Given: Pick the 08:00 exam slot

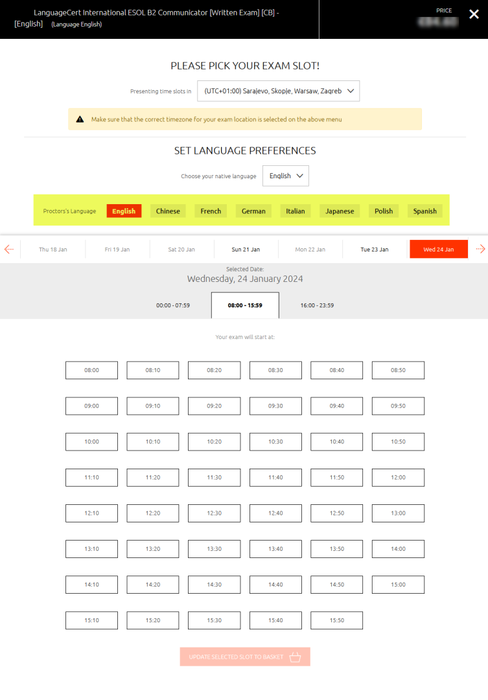Looking at the screenshot, I should [91, 370].
